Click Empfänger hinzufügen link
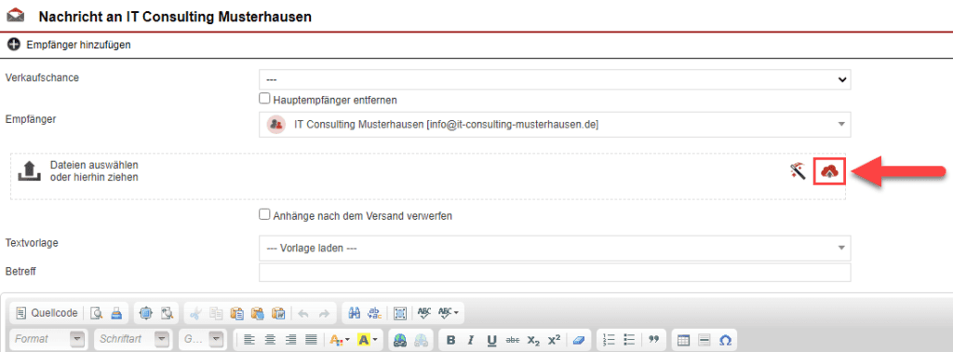This screenshot has width=953, height=352. [x=79, y=45]
